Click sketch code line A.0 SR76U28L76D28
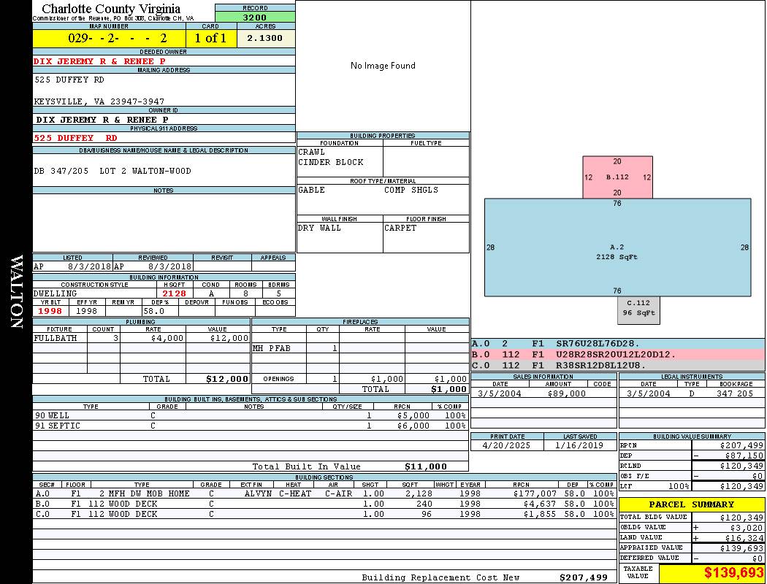 click(617, 344)
